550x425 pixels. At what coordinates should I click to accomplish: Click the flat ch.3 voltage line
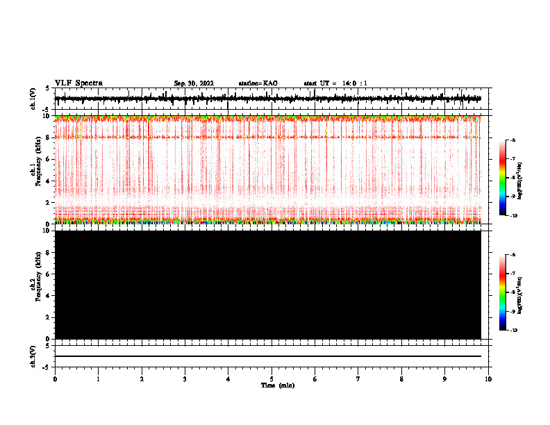267,356
